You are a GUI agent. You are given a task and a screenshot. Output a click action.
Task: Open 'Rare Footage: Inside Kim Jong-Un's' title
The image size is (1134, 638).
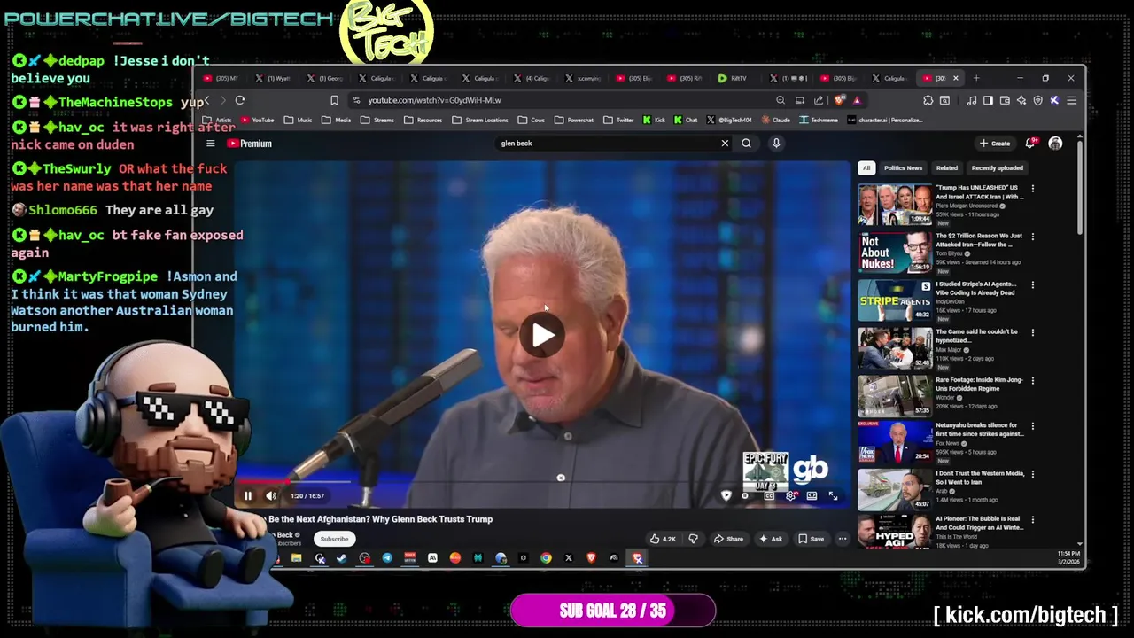[979, 384]
